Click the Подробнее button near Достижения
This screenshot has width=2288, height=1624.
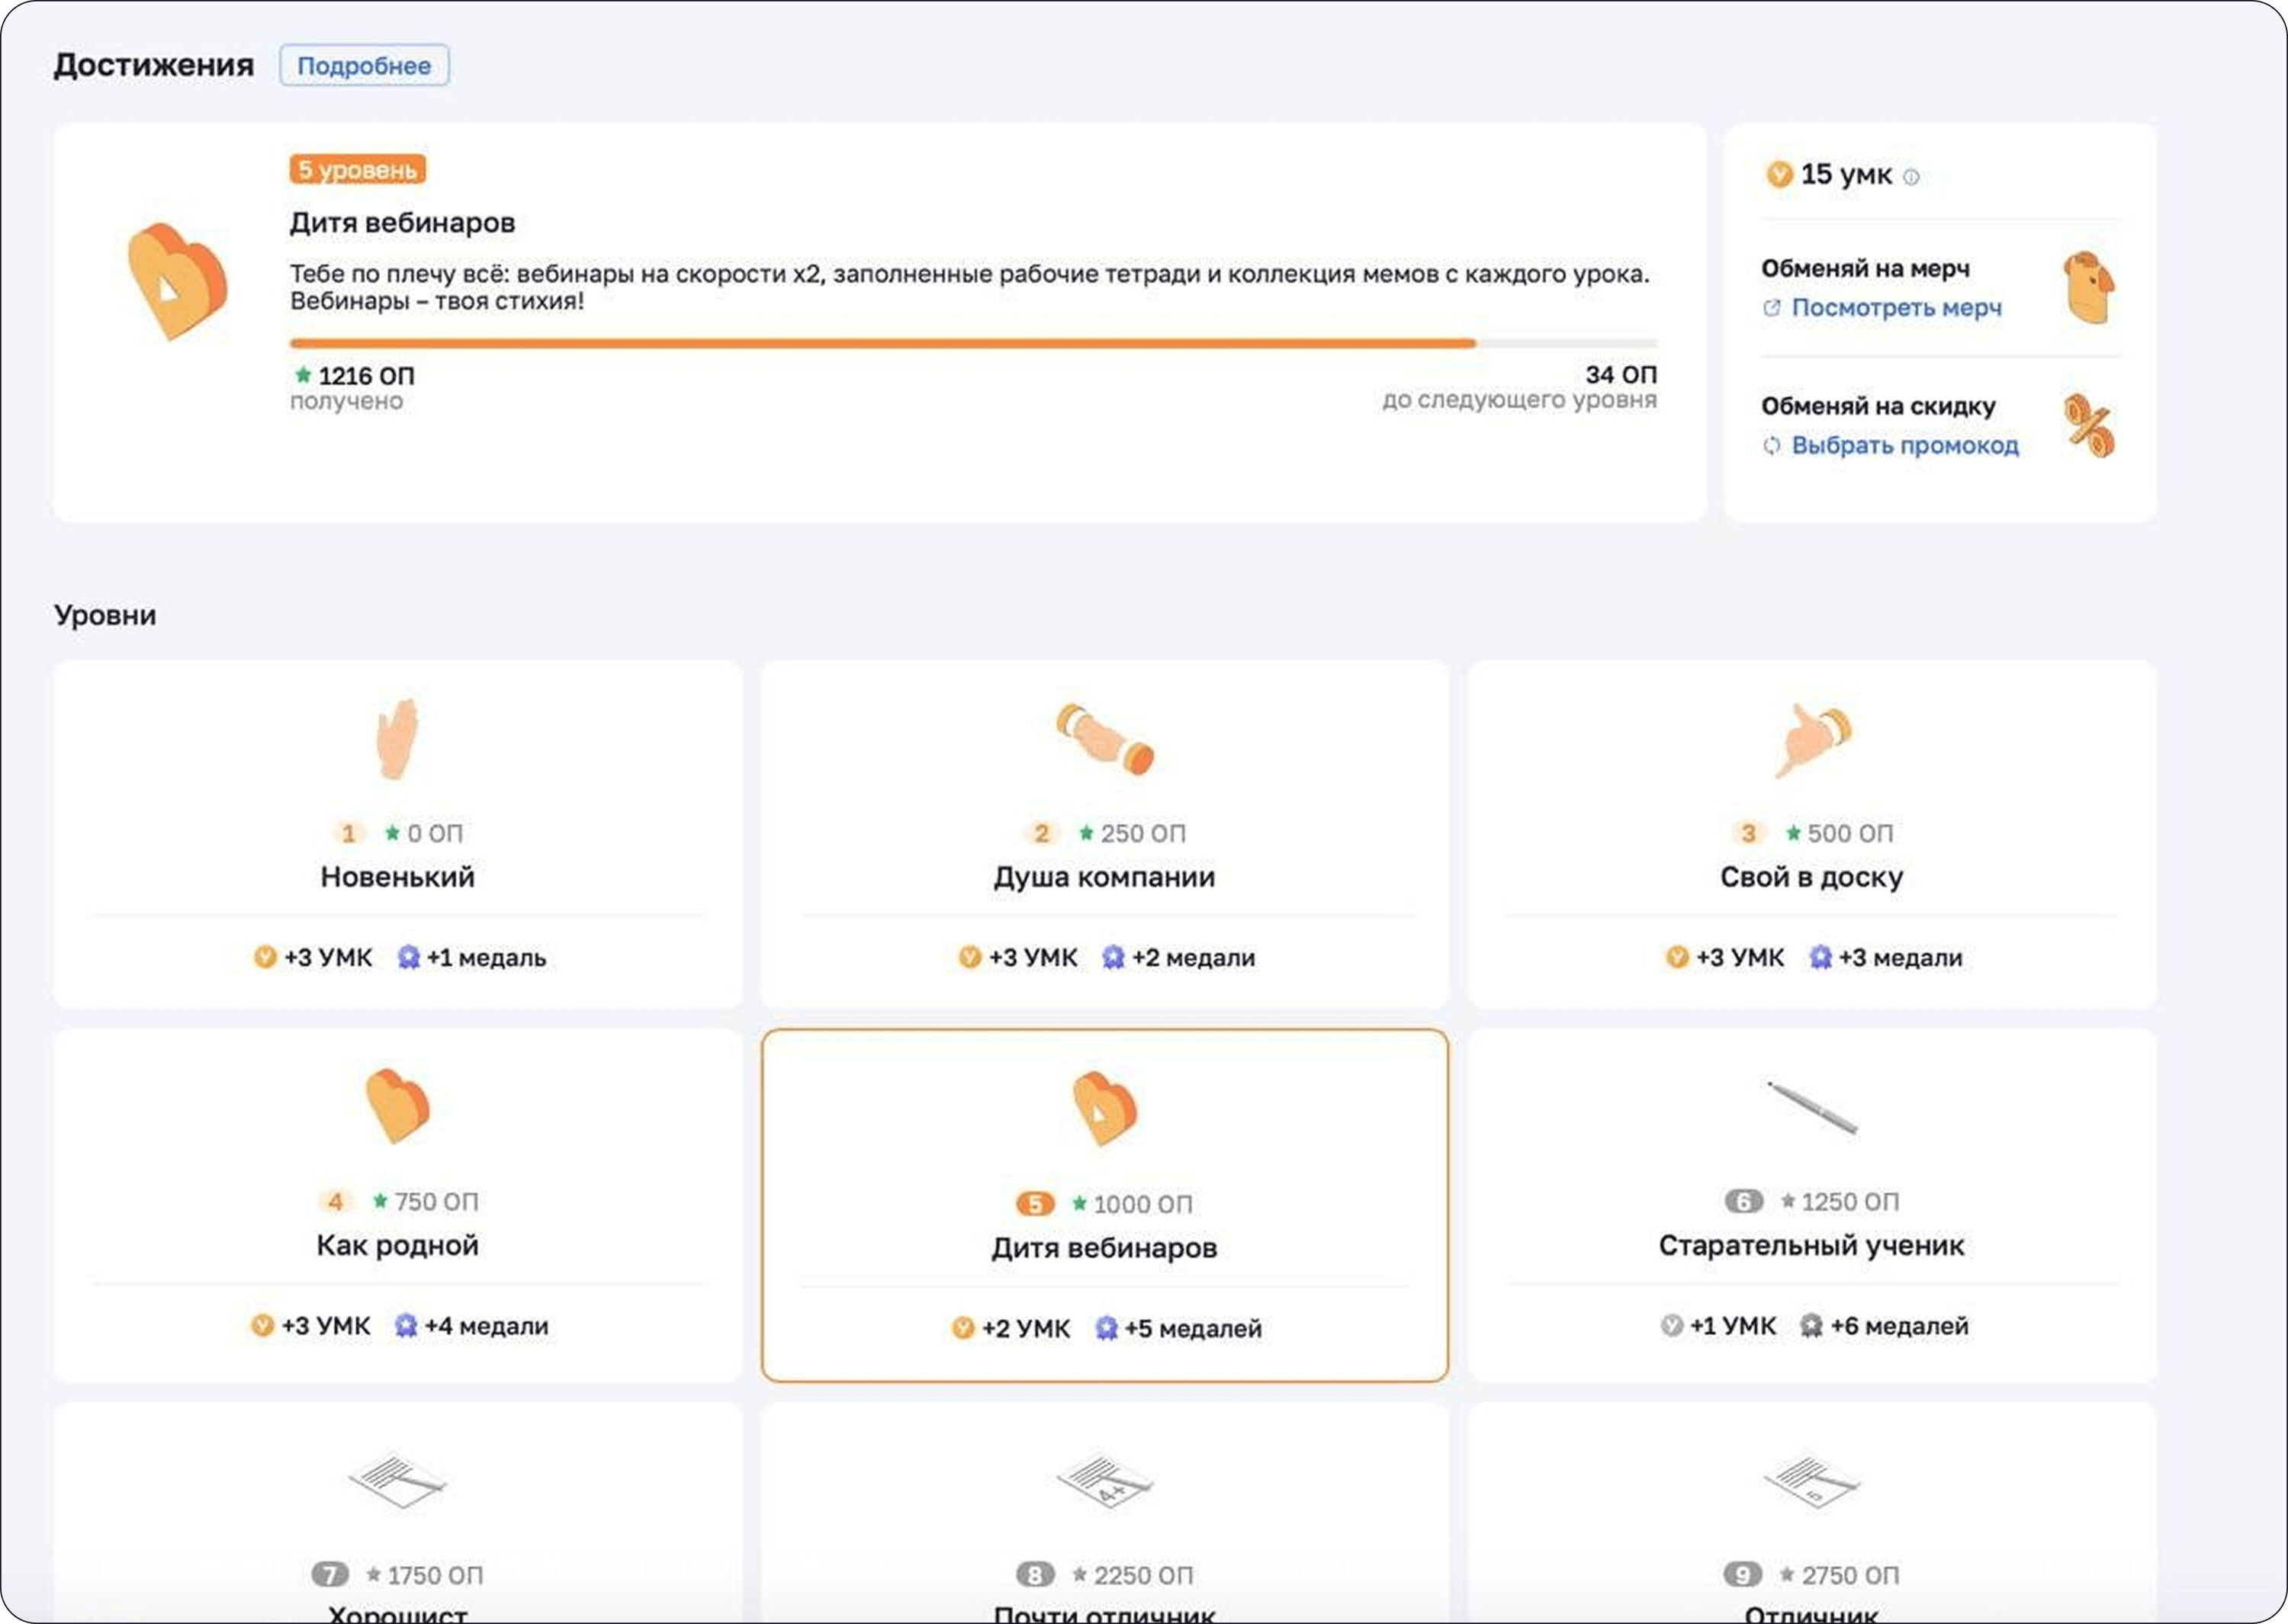click(x=364, y=66)
